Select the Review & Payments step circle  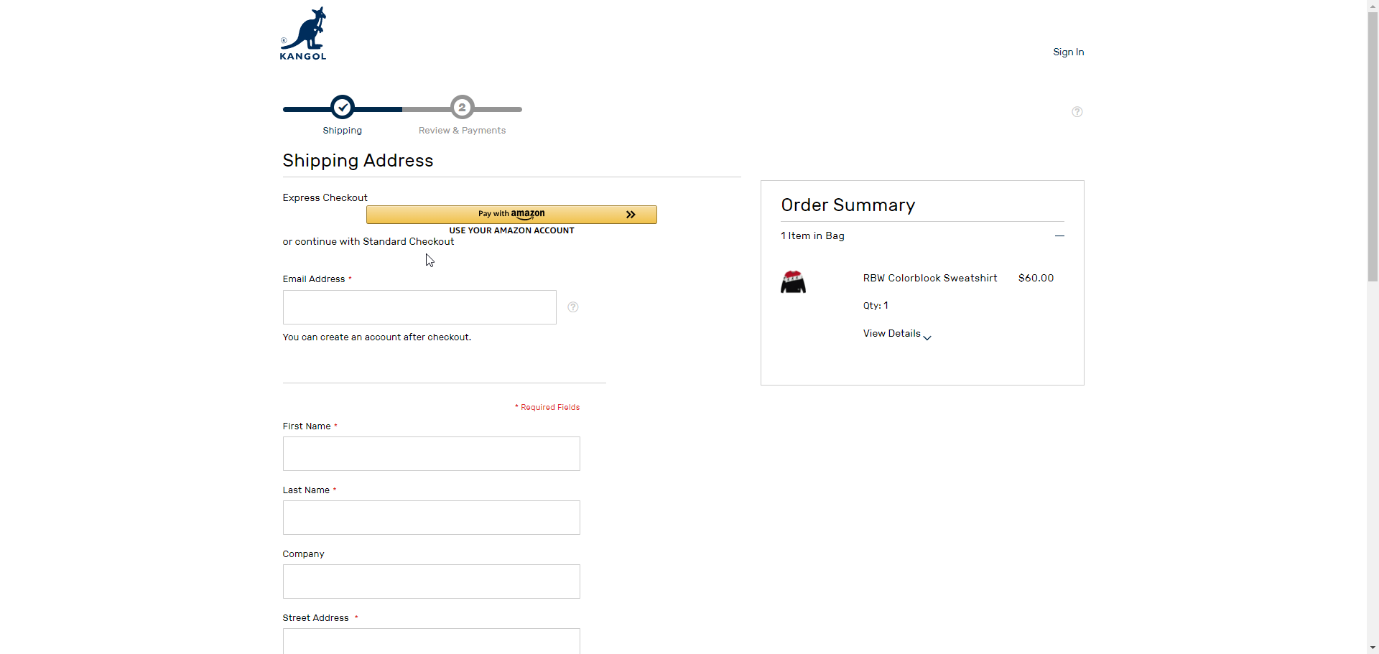point(462,108)
